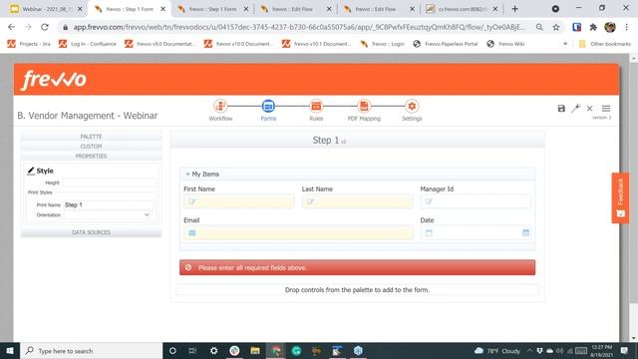
Task: Click the First Name input field
Action: tap(239, 201)
